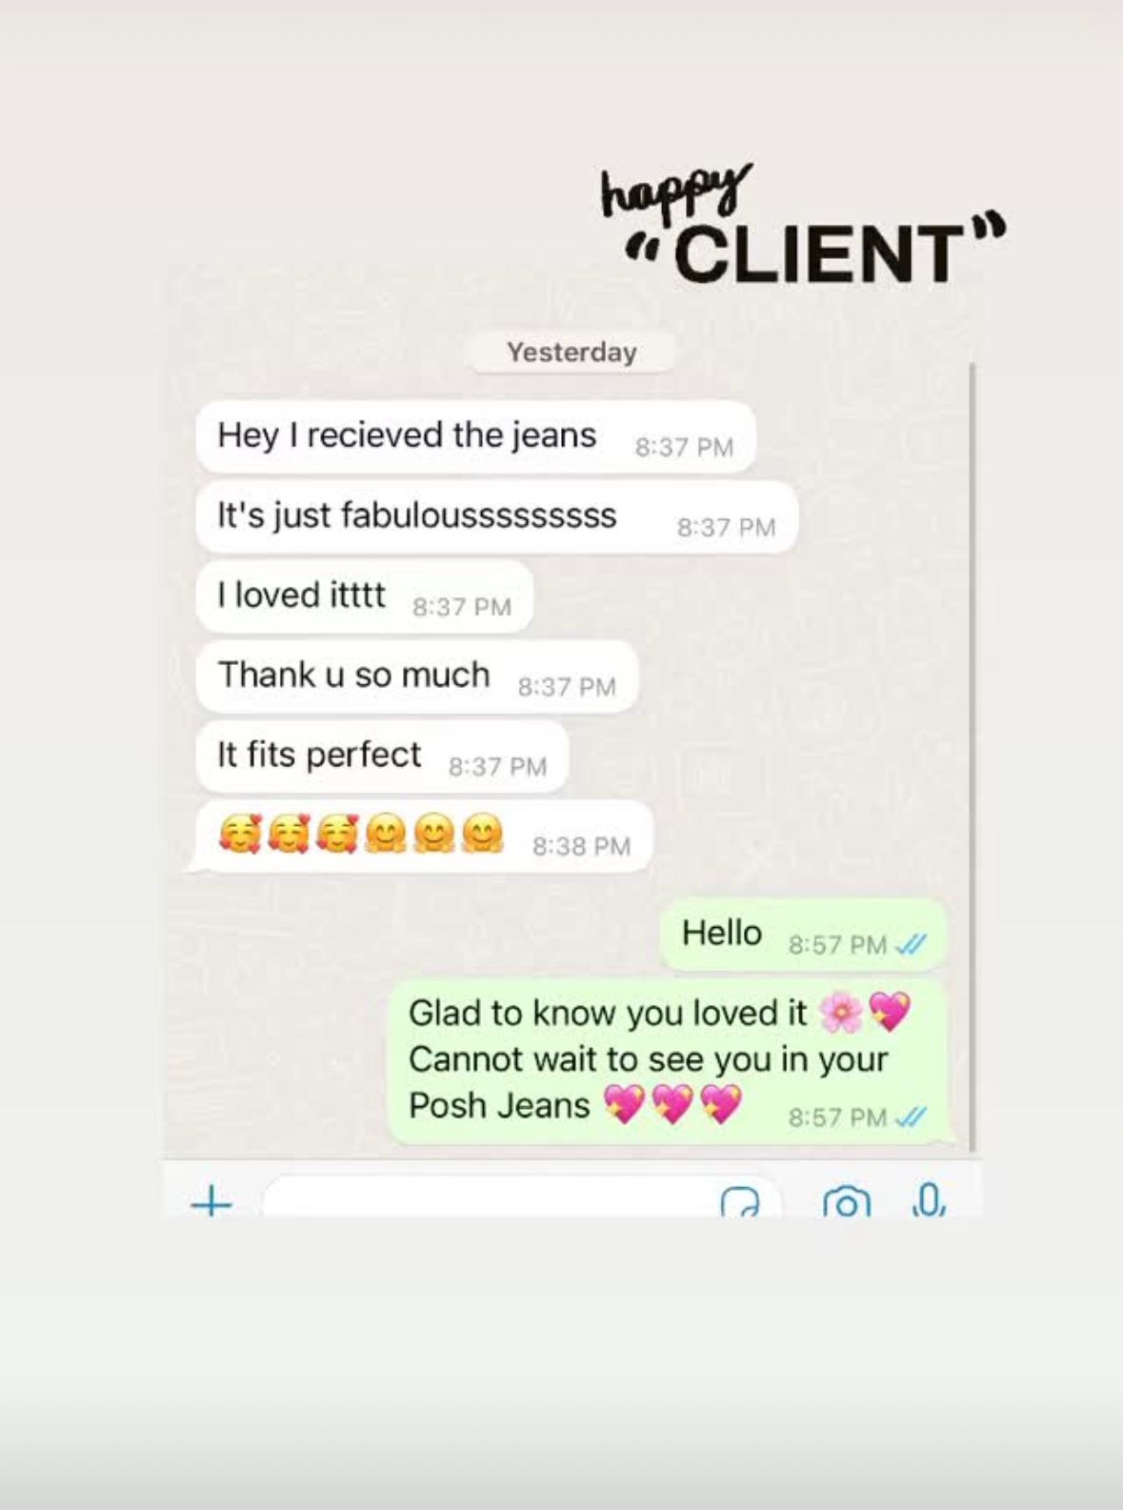Click blue read ticks on Hello message
1123x1510 pixels.
912,945
